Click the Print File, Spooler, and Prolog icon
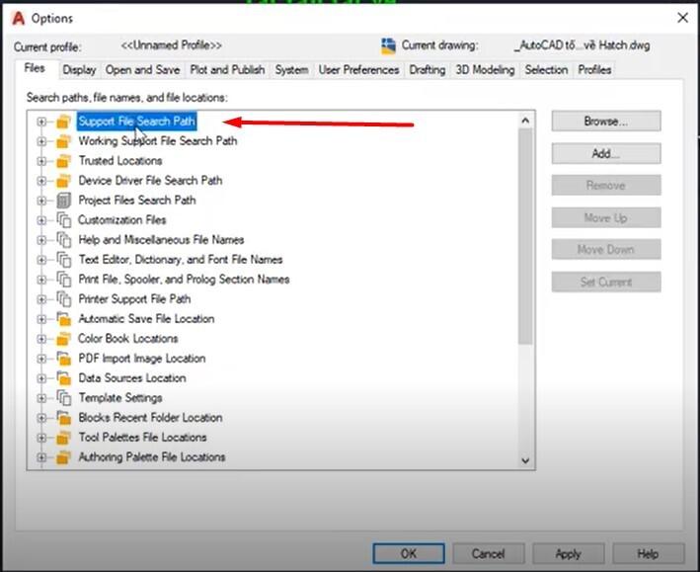 pos(63,280)
